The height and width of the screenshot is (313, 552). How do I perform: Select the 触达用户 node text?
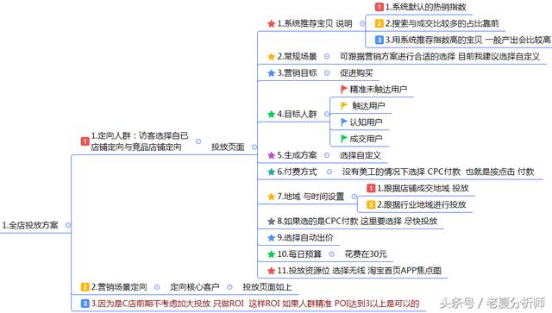tap(368, 105)
